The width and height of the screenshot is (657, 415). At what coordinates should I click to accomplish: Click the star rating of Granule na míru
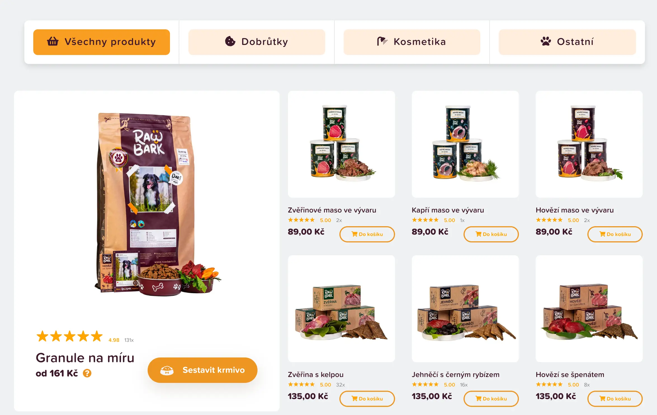click(x=70, y=336)
